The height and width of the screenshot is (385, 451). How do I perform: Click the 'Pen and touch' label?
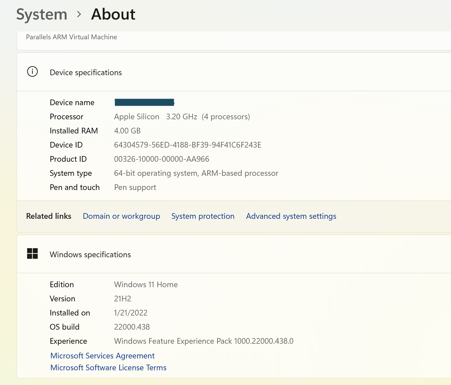point(75,187)
